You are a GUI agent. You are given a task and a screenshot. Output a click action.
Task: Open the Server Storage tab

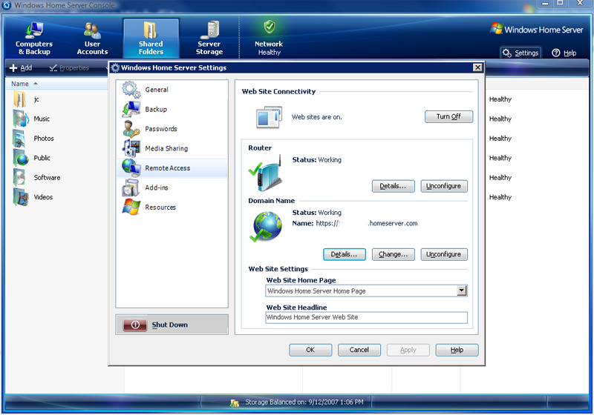point(209,39)
